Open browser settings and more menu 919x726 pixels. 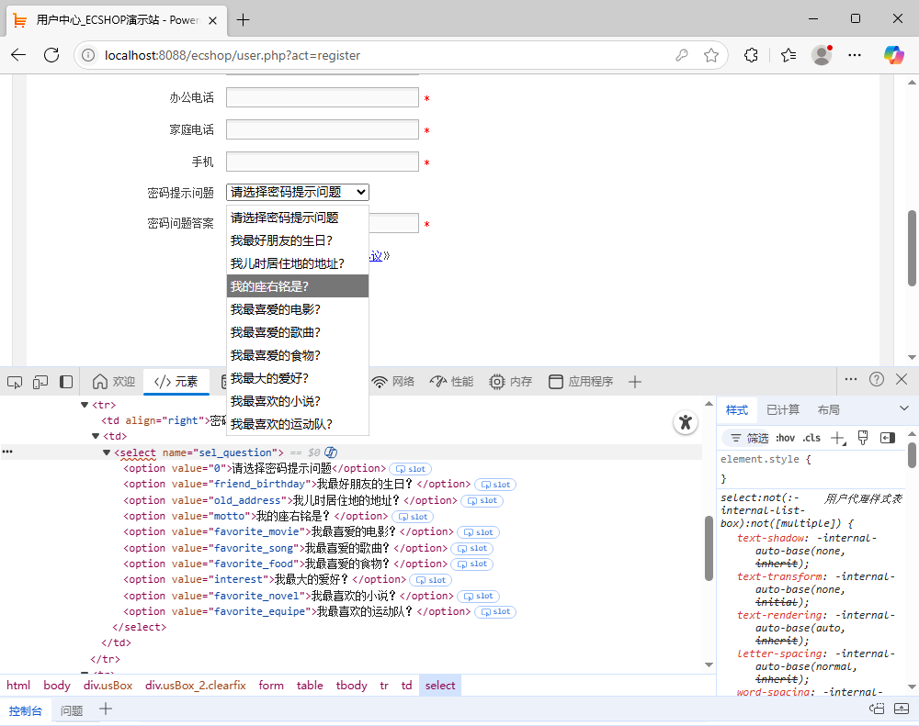(x=855, y=55)
